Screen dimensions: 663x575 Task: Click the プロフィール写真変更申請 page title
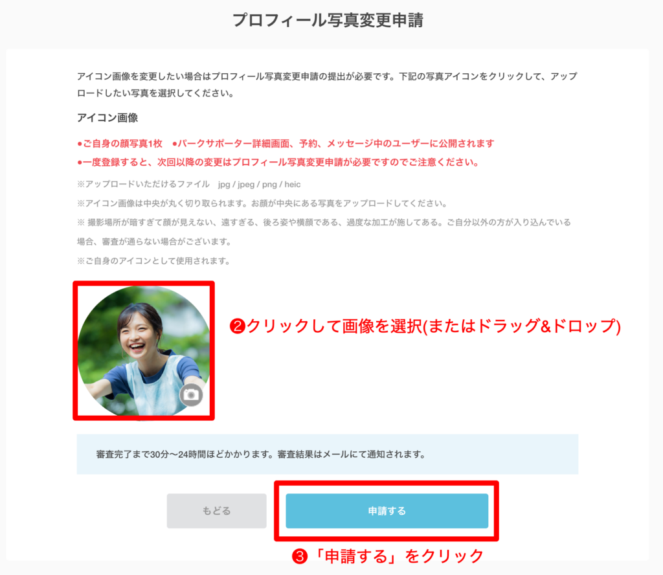tap(328, 20)
